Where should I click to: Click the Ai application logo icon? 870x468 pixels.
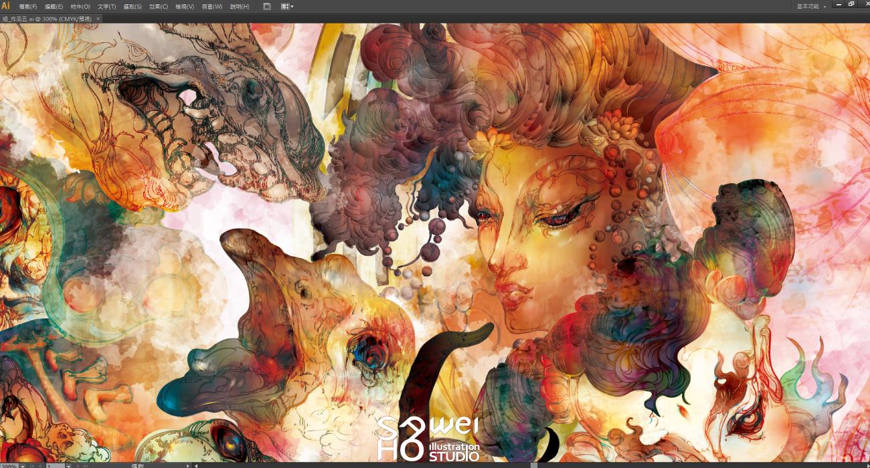coord(6,6)
